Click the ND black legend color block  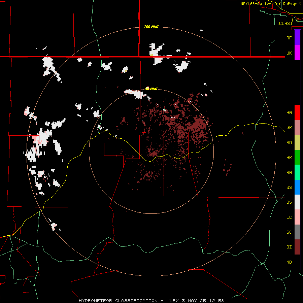pos(297,262)
